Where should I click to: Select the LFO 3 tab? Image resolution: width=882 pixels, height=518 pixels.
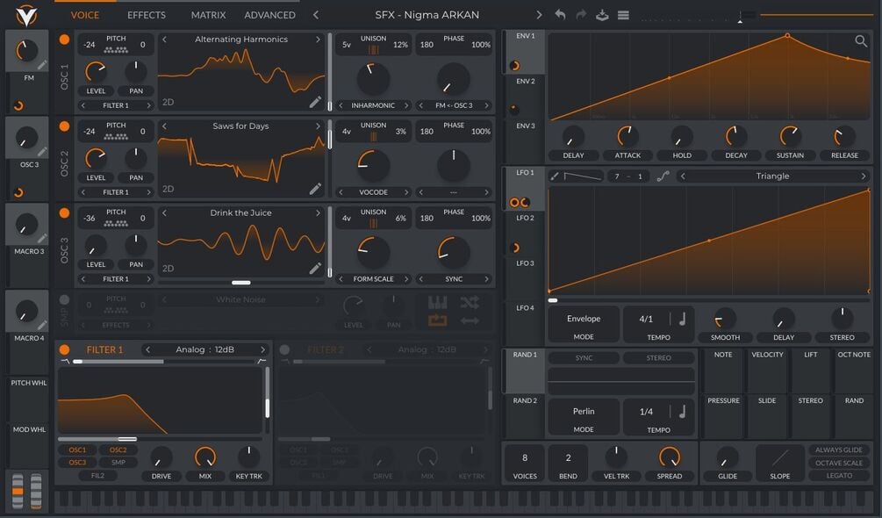[x=525, y=277]
